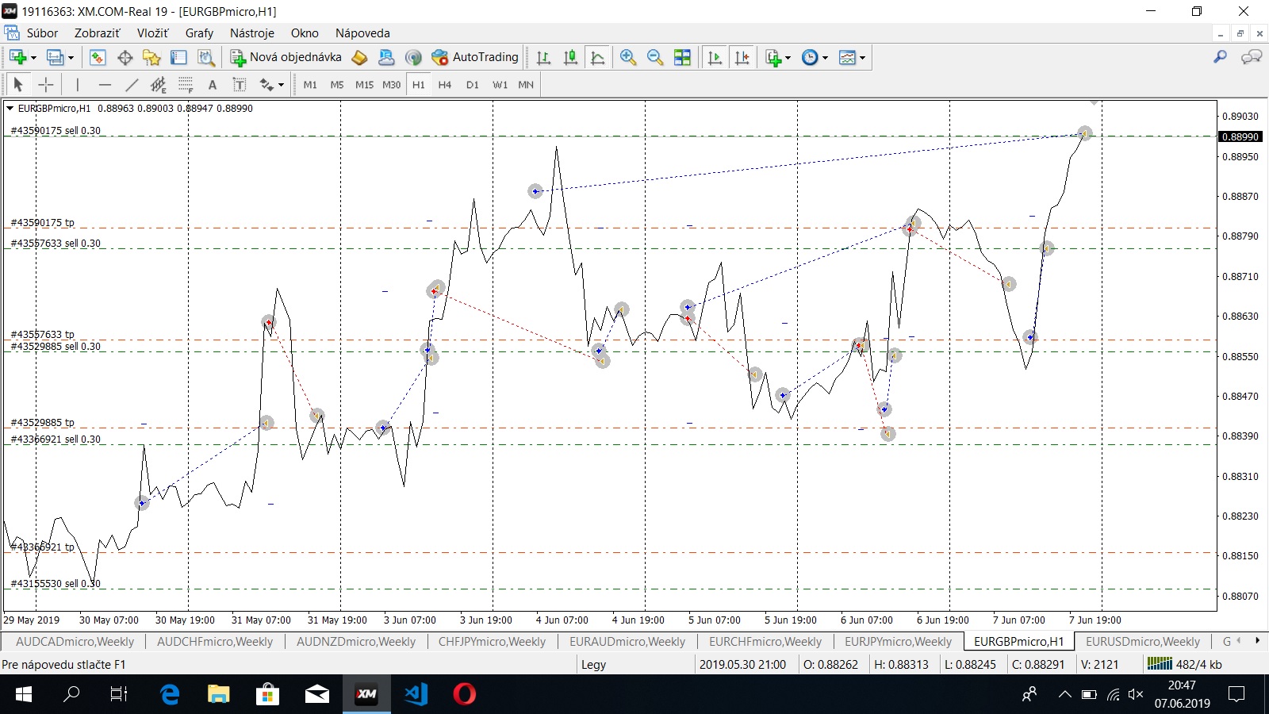
Task: Open the Data Window crosshair icon
Action: tap(125, 57)
